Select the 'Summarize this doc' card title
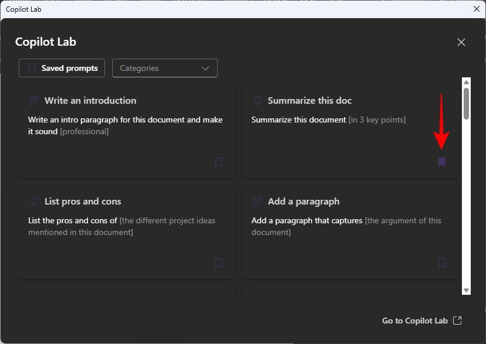 click(x=310, y=101)
